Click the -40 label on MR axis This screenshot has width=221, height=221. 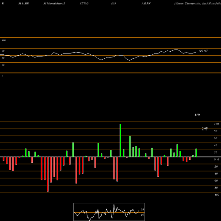coord(216,174)
